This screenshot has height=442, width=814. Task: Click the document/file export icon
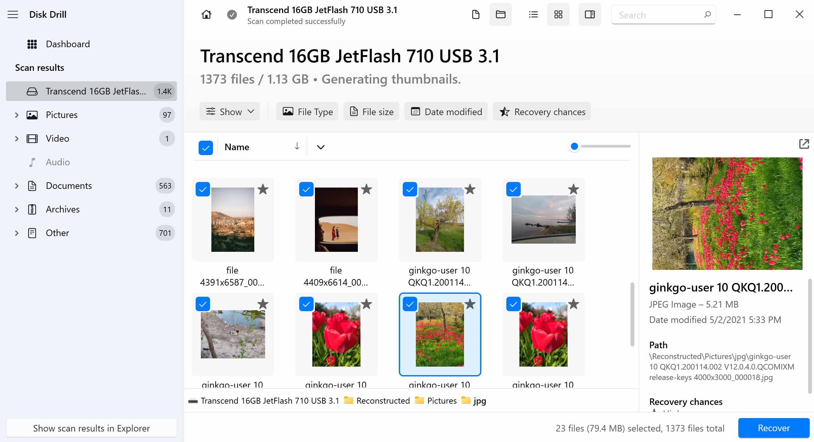point(476,15)
